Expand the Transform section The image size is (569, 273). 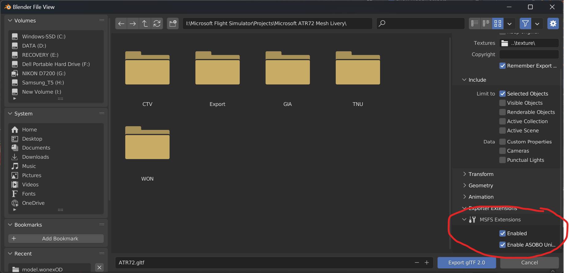pyautogui.click(x=464, y=174)
